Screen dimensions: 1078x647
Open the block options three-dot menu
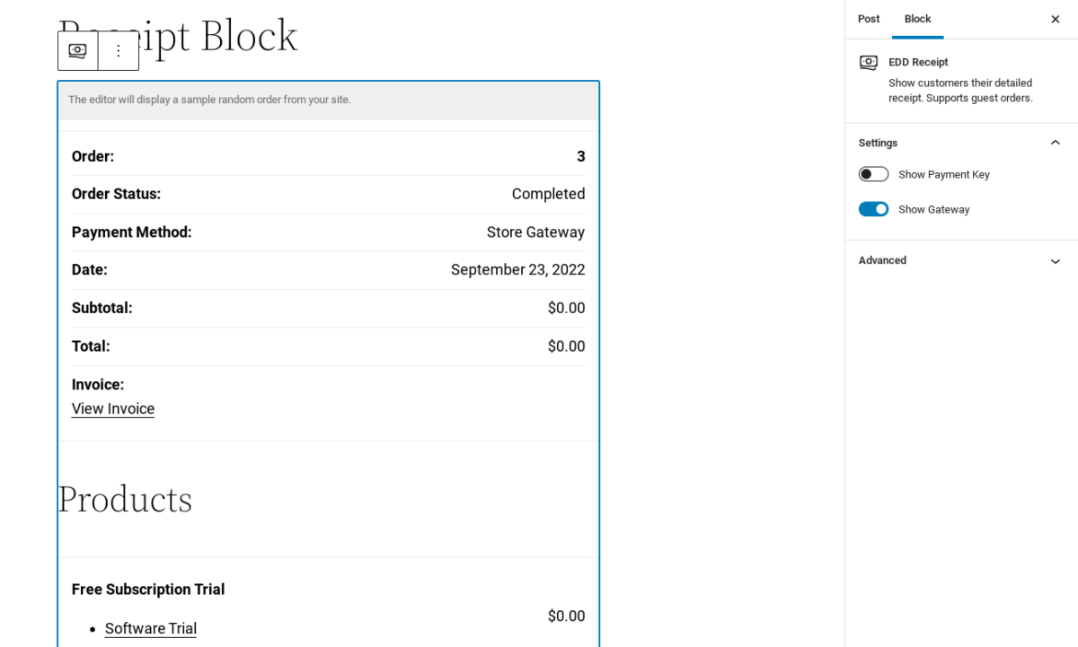click(x=118, y=51)
